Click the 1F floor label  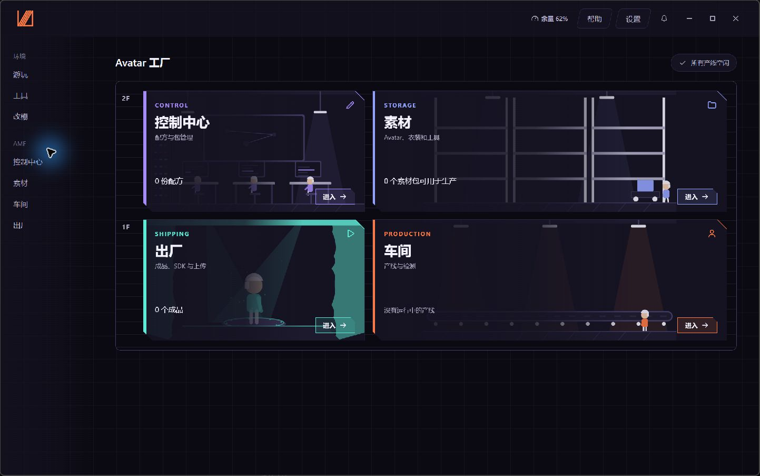point(126,227)
